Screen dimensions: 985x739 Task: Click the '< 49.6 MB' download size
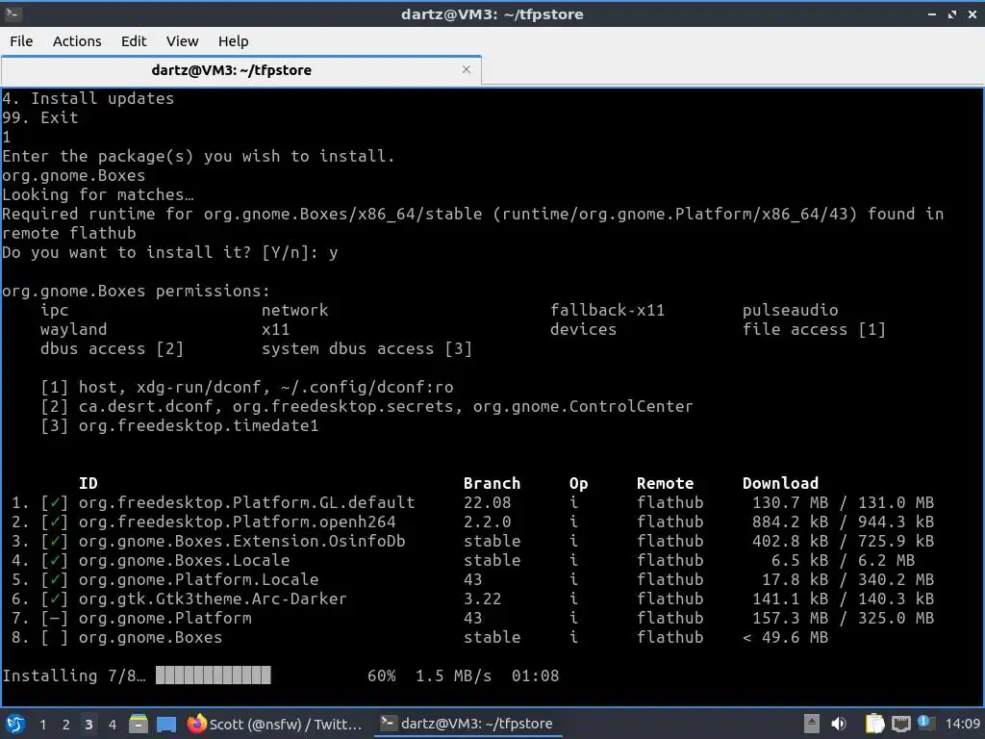[785, 637]
